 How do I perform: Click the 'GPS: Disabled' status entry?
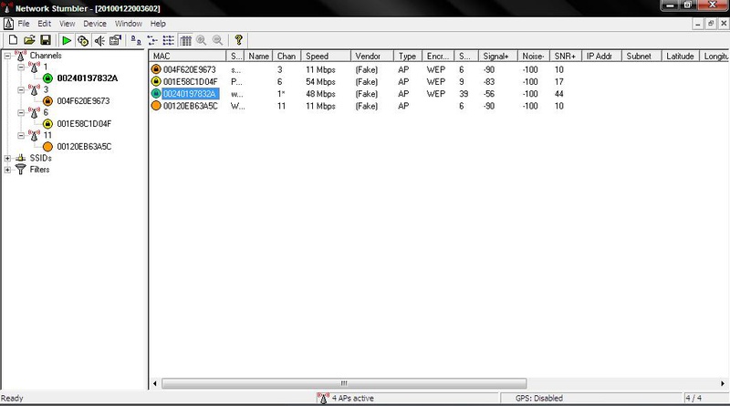539,398
